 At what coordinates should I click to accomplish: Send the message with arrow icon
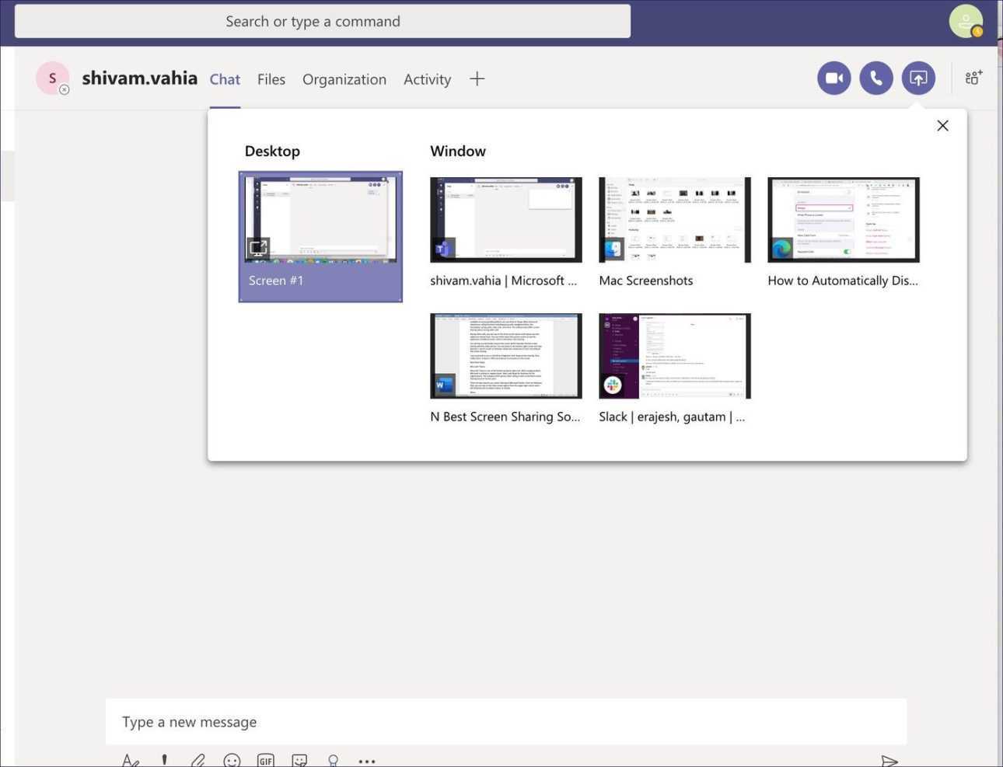[889, 760]
